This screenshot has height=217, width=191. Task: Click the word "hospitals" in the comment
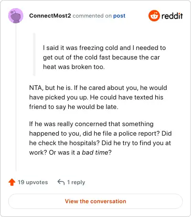coord(83,143)
